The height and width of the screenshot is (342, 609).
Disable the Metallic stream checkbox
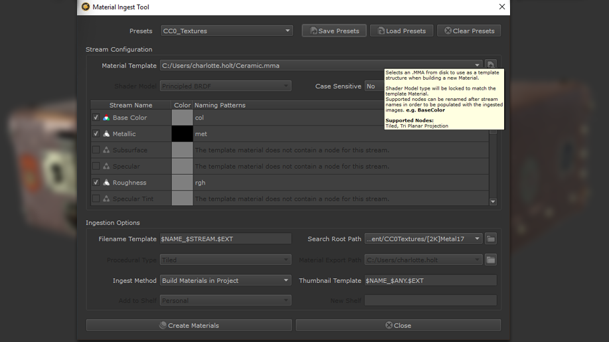tap(96, 134)
